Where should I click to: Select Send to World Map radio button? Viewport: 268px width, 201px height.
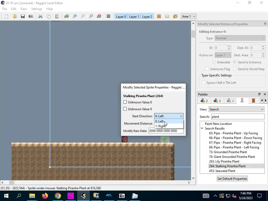(235, 69)
